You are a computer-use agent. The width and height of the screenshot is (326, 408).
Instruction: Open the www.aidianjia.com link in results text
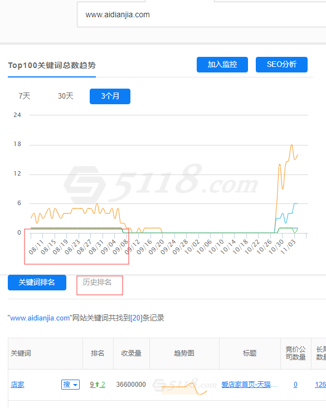click(40, 318)
